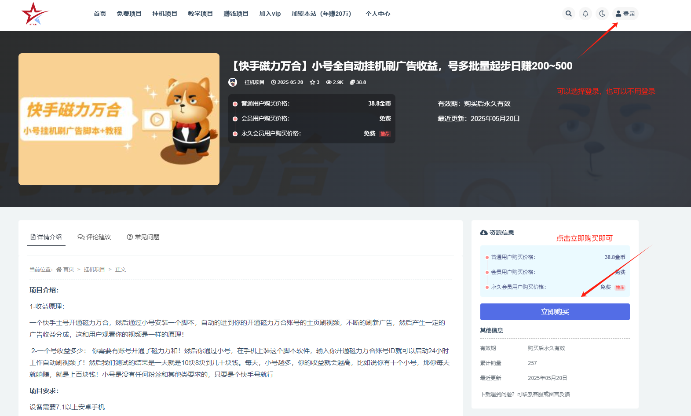Click the red star site logo
The height and width of the screenshot is (416, 691).
tap(35, 14)
